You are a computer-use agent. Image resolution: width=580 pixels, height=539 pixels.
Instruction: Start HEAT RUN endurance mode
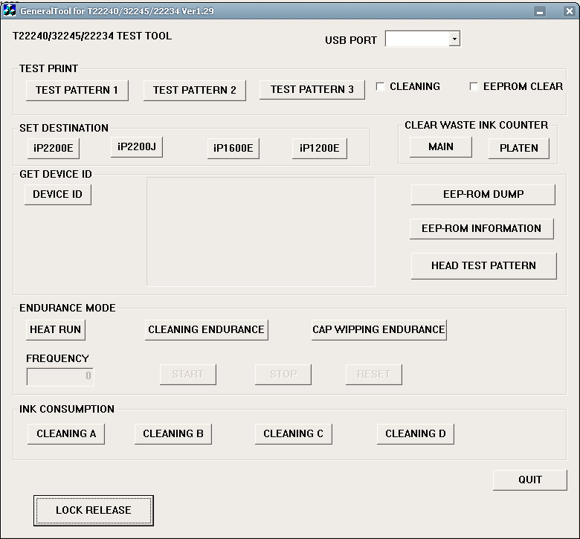click(56, 329)
